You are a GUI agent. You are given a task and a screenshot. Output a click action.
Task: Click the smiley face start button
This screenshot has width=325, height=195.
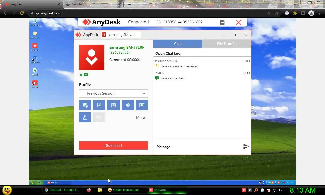[7, 190]
